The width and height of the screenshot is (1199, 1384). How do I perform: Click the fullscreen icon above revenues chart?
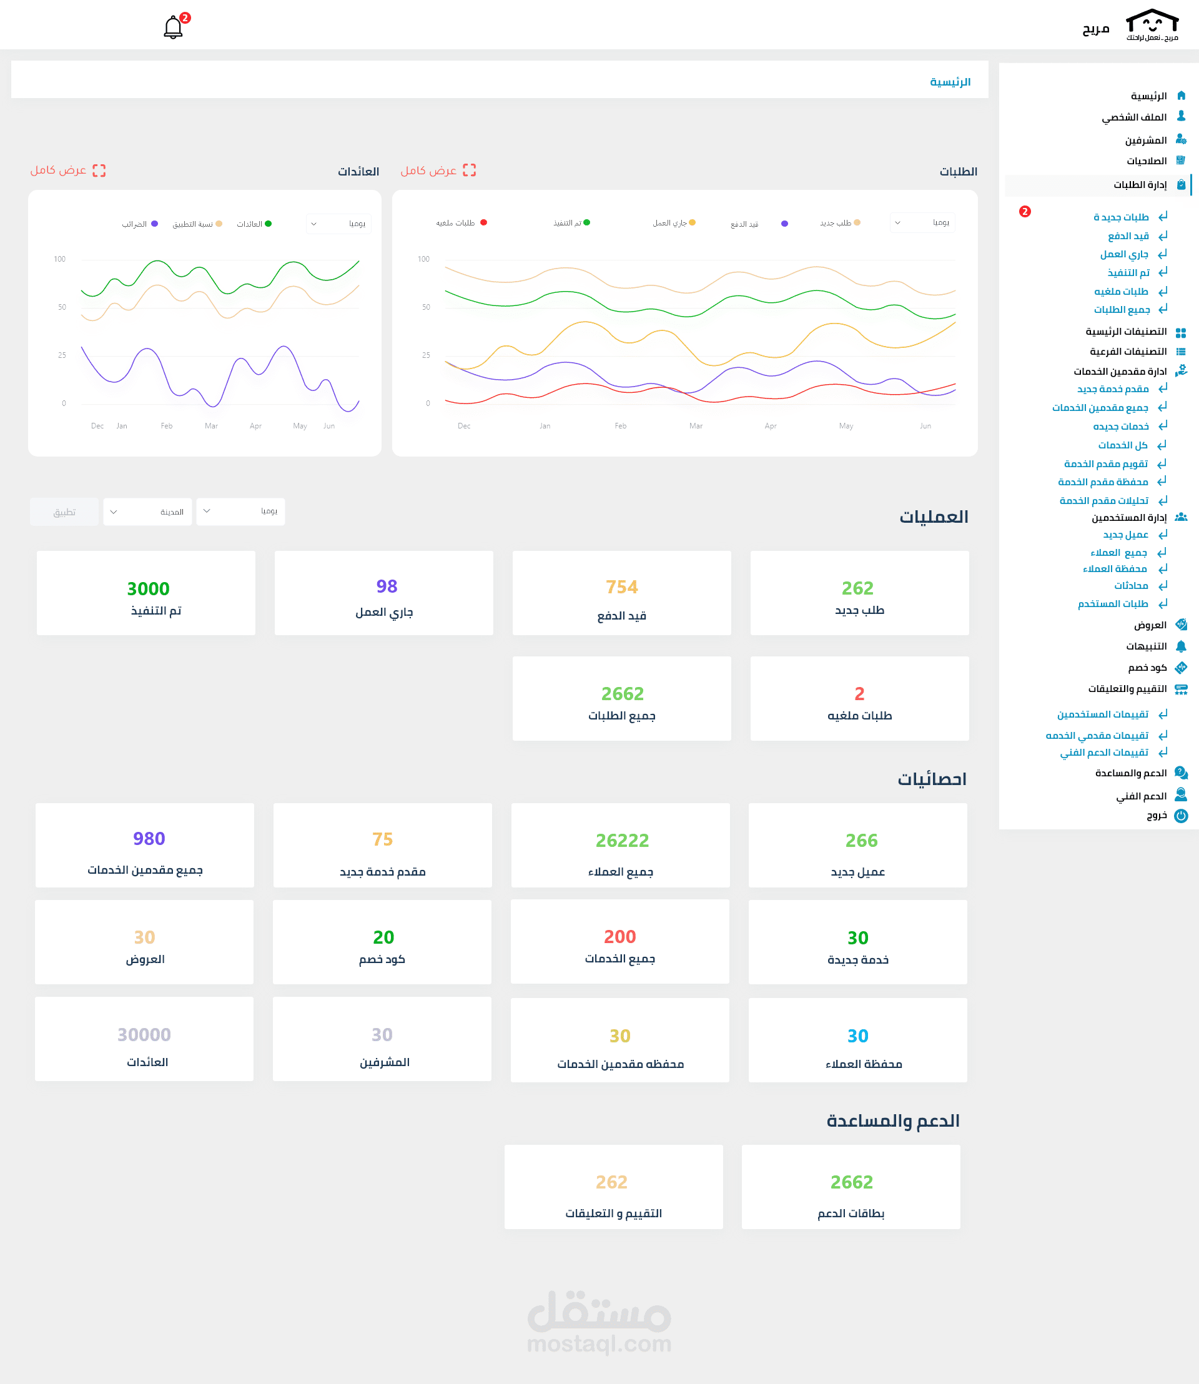pos(99,171)
